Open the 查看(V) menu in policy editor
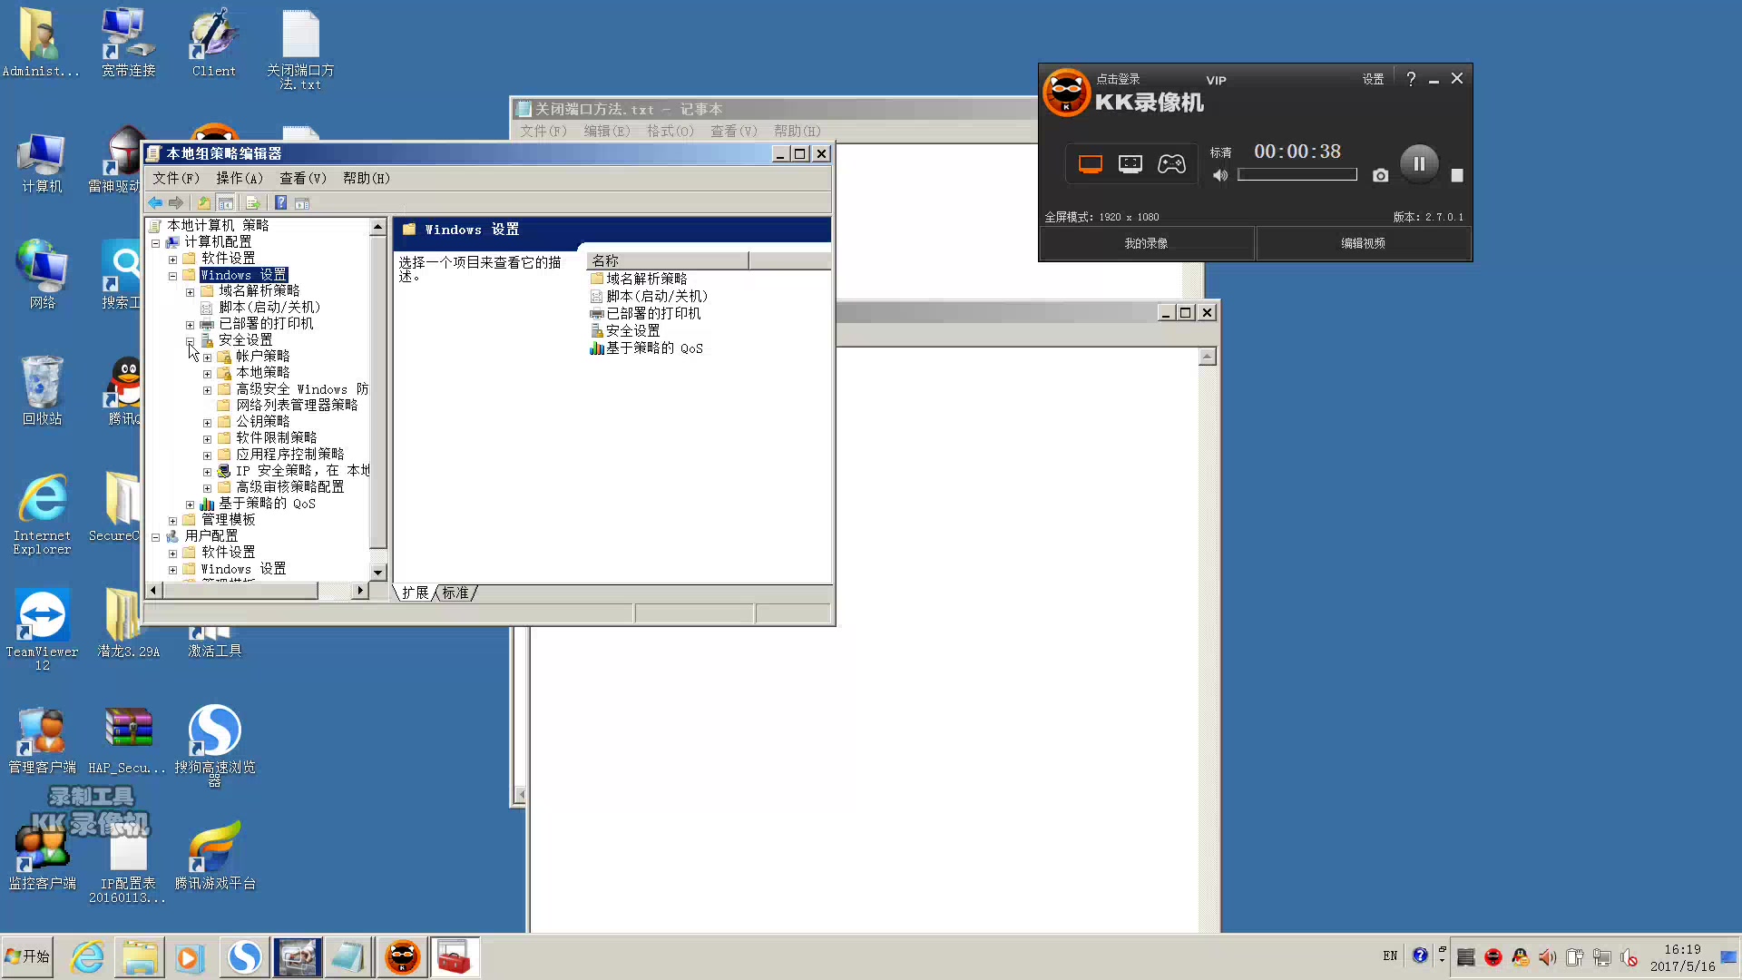The height and width of the screenshot is (980, 1742). pyautogui.click(x=302, y=179)
